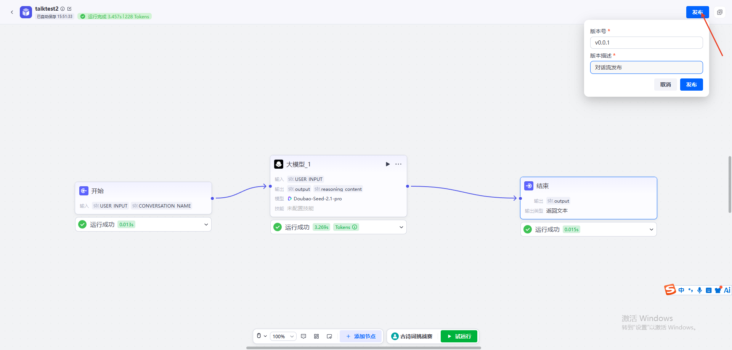Run the 大模型_1 node with its play icon

coord(388,164)
